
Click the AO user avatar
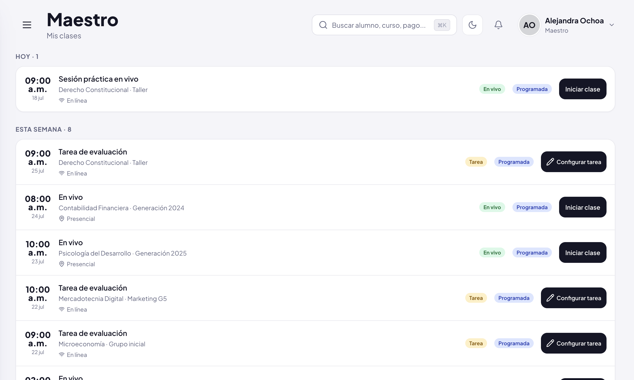point(529,25)
